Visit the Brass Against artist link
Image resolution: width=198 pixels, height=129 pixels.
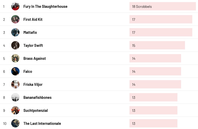click(35, 59)
